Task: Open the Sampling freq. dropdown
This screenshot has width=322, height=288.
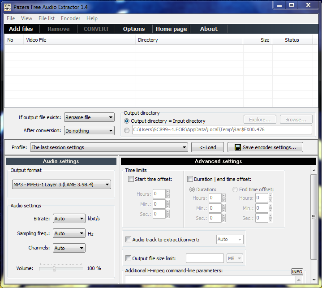Action: pos(69,233)
